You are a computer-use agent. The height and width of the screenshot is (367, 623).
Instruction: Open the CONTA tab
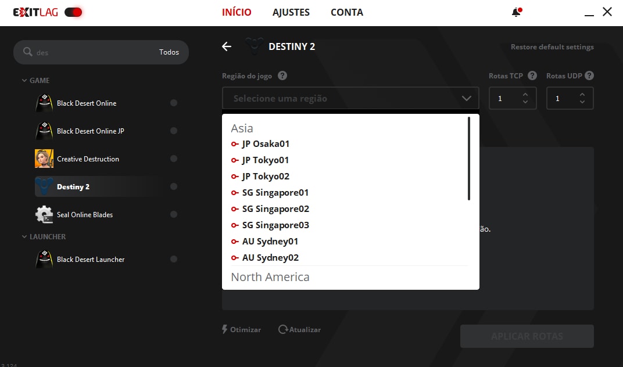click(x=347, y=12)
